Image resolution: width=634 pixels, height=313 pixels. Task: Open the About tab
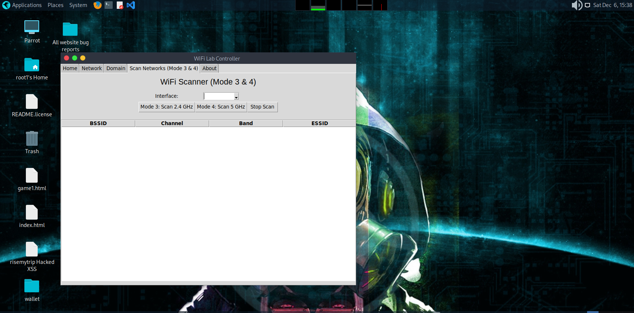click(x=209, y=68)
